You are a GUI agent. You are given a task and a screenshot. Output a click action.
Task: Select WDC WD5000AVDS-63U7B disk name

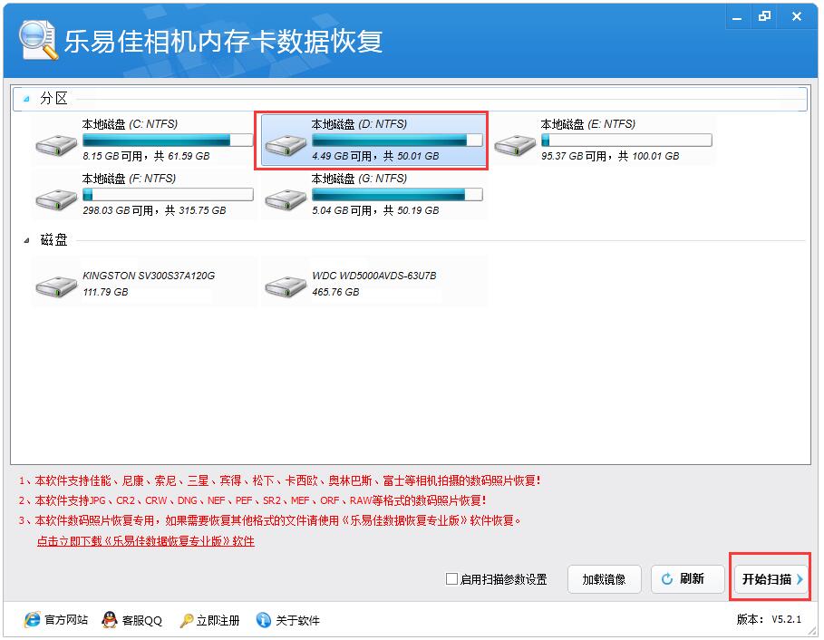(374, 276)
